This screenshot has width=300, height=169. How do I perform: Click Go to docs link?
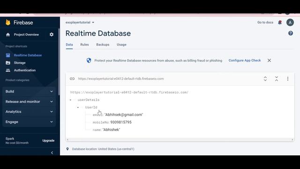(265, 23)
